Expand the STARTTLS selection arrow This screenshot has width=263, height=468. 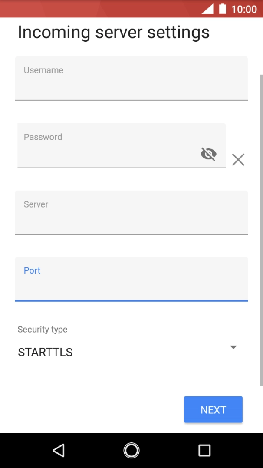point(233,347)
